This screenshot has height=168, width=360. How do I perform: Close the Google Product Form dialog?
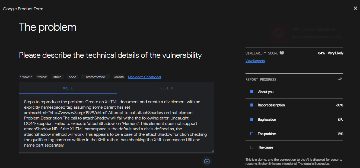click(x=355, y=8)
